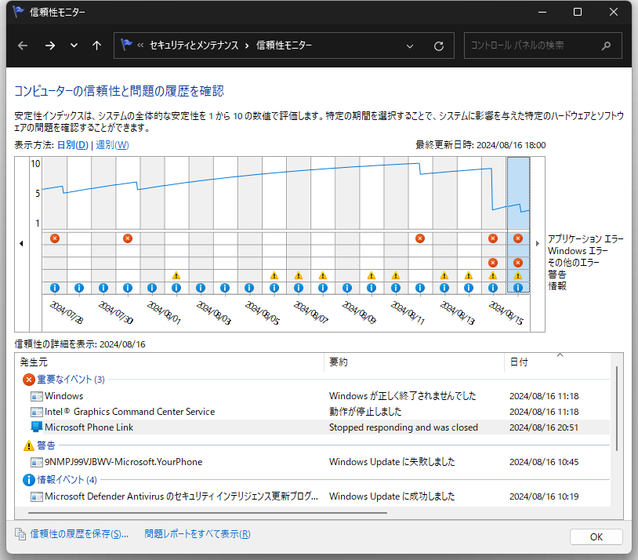Click the application error icon for 2024/08/15
The image size is (638, 560).
(493, 238)
